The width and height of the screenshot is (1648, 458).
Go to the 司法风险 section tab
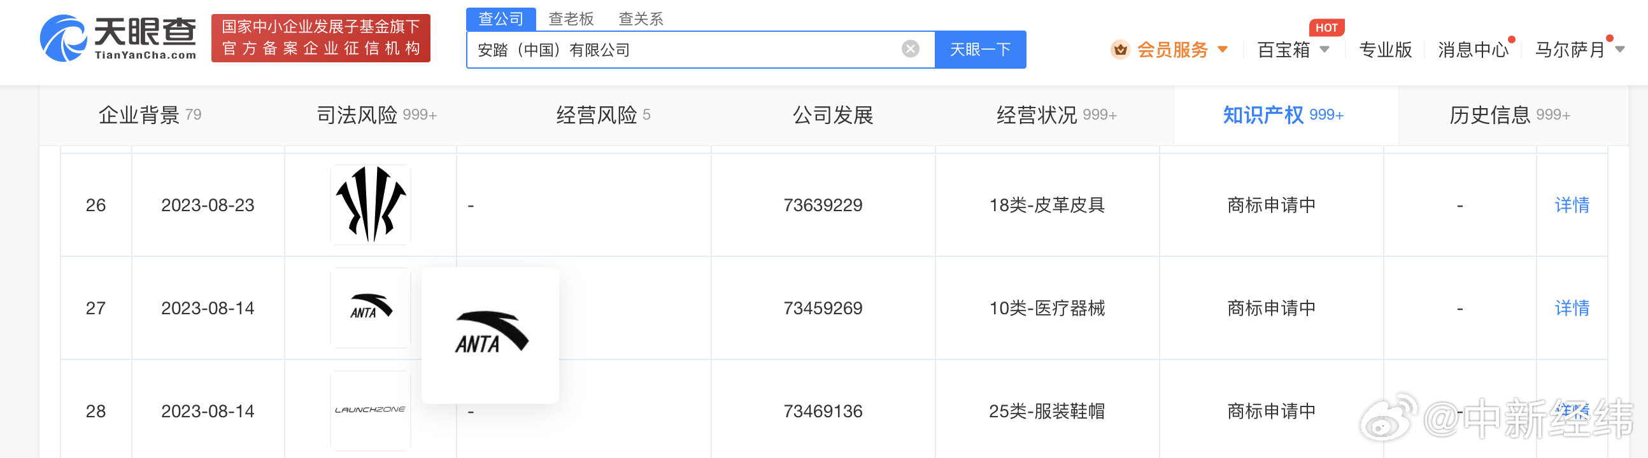coord(376,115)
